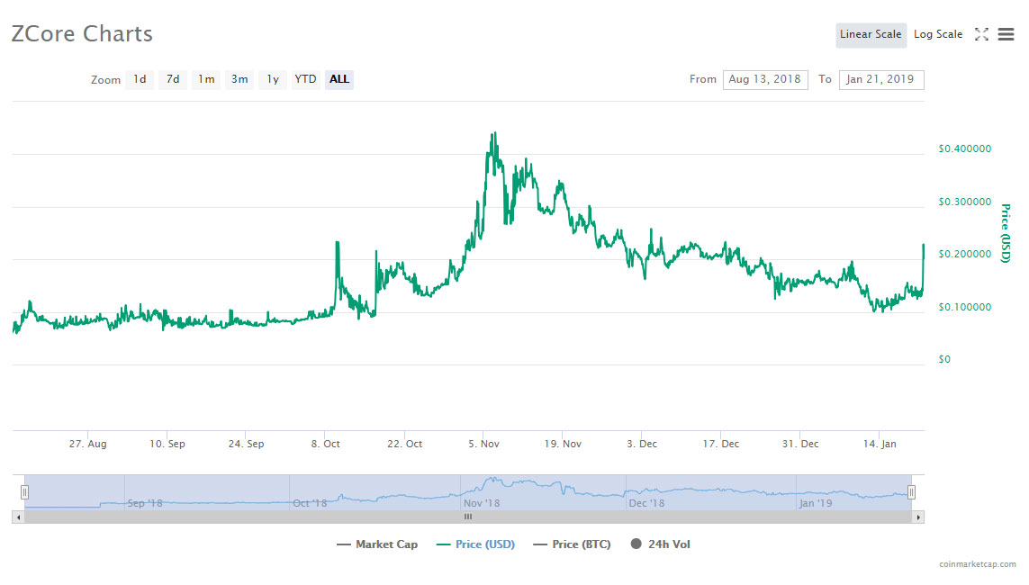Click the $0.200000 axis label
Screen dimensions: 1029x585
click(x=965, y=255)
